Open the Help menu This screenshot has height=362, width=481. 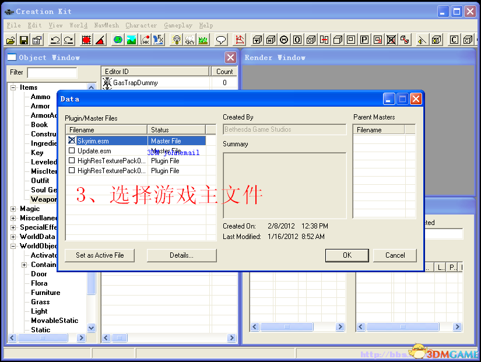click(x=206, y=26)
